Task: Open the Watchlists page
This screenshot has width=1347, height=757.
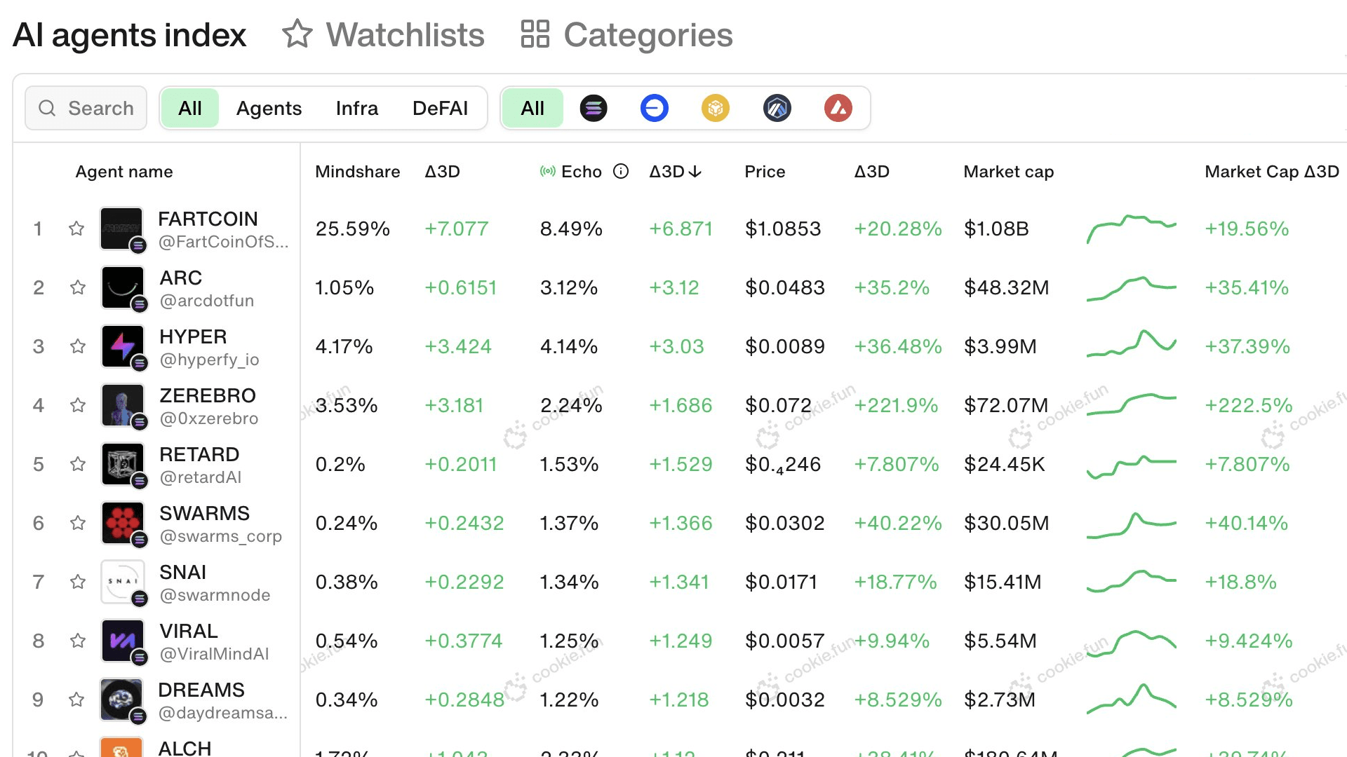Action: click(383, 35)
